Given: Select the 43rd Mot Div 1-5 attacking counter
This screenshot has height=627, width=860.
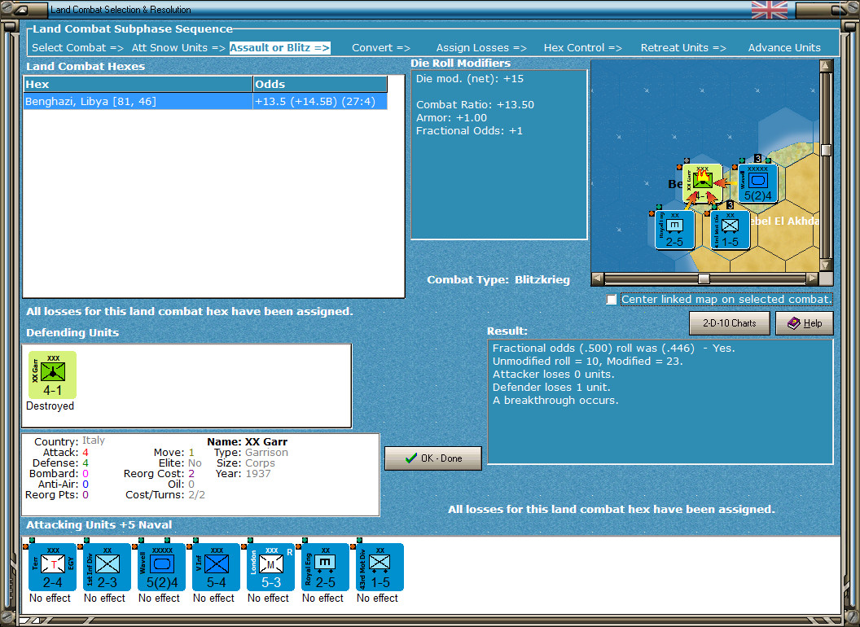Looking at the screenshot, I should coord(380,568).
